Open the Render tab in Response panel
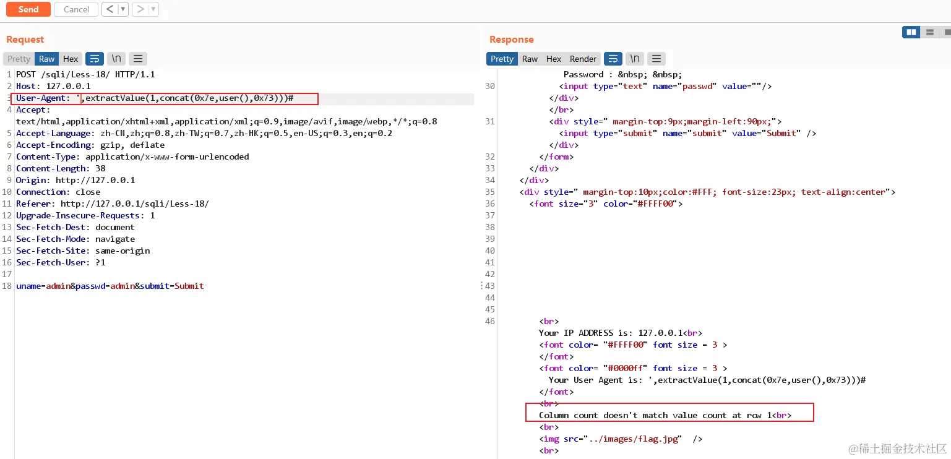This screenshot has height=459, width=951. pos(583,59)
